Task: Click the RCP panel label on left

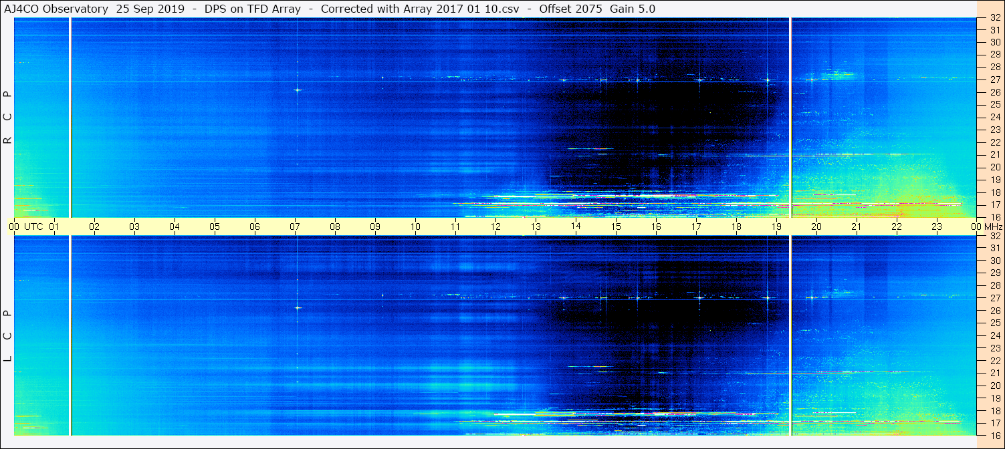Action: [x=8, y=118]
